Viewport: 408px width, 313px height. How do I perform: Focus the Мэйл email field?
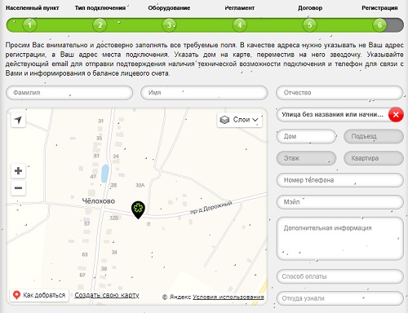(x=339, y=202)
